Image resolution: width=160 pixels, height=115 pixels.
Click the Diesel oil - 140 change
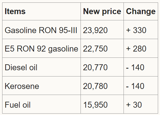point(135,68)
